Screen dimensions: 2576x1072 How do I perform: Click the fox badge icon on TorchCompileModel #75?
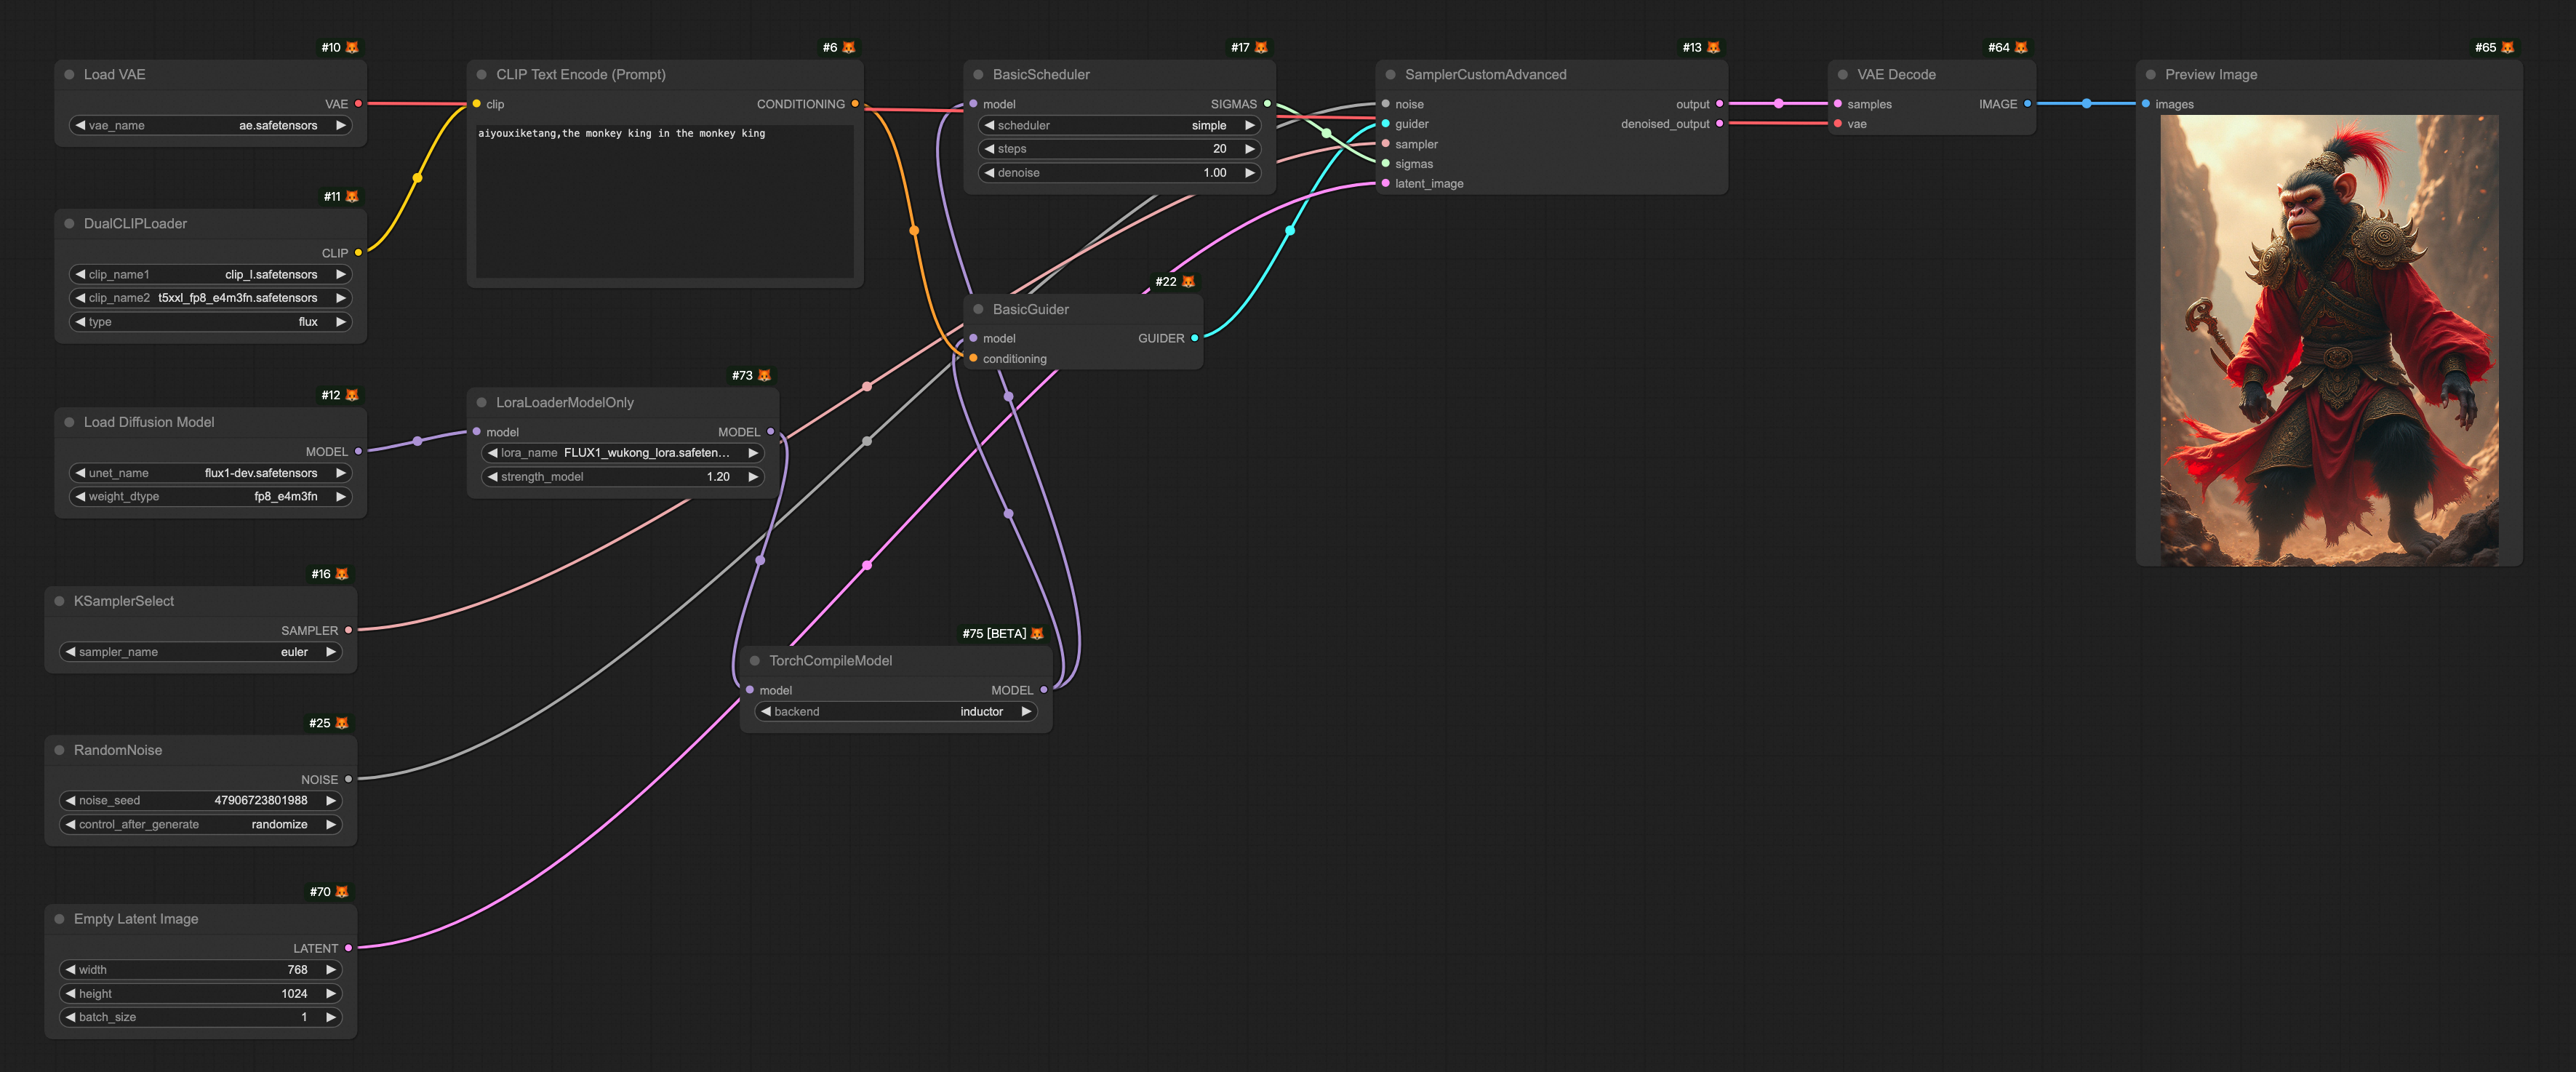(1037, 634)
